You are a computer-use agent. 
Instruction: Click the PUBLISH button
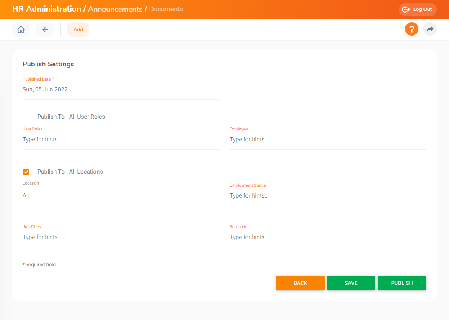(x=402, y=283)
